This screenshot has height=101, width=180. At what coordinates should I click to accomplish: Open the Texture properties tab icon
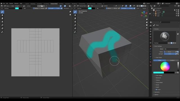point(151,65)
